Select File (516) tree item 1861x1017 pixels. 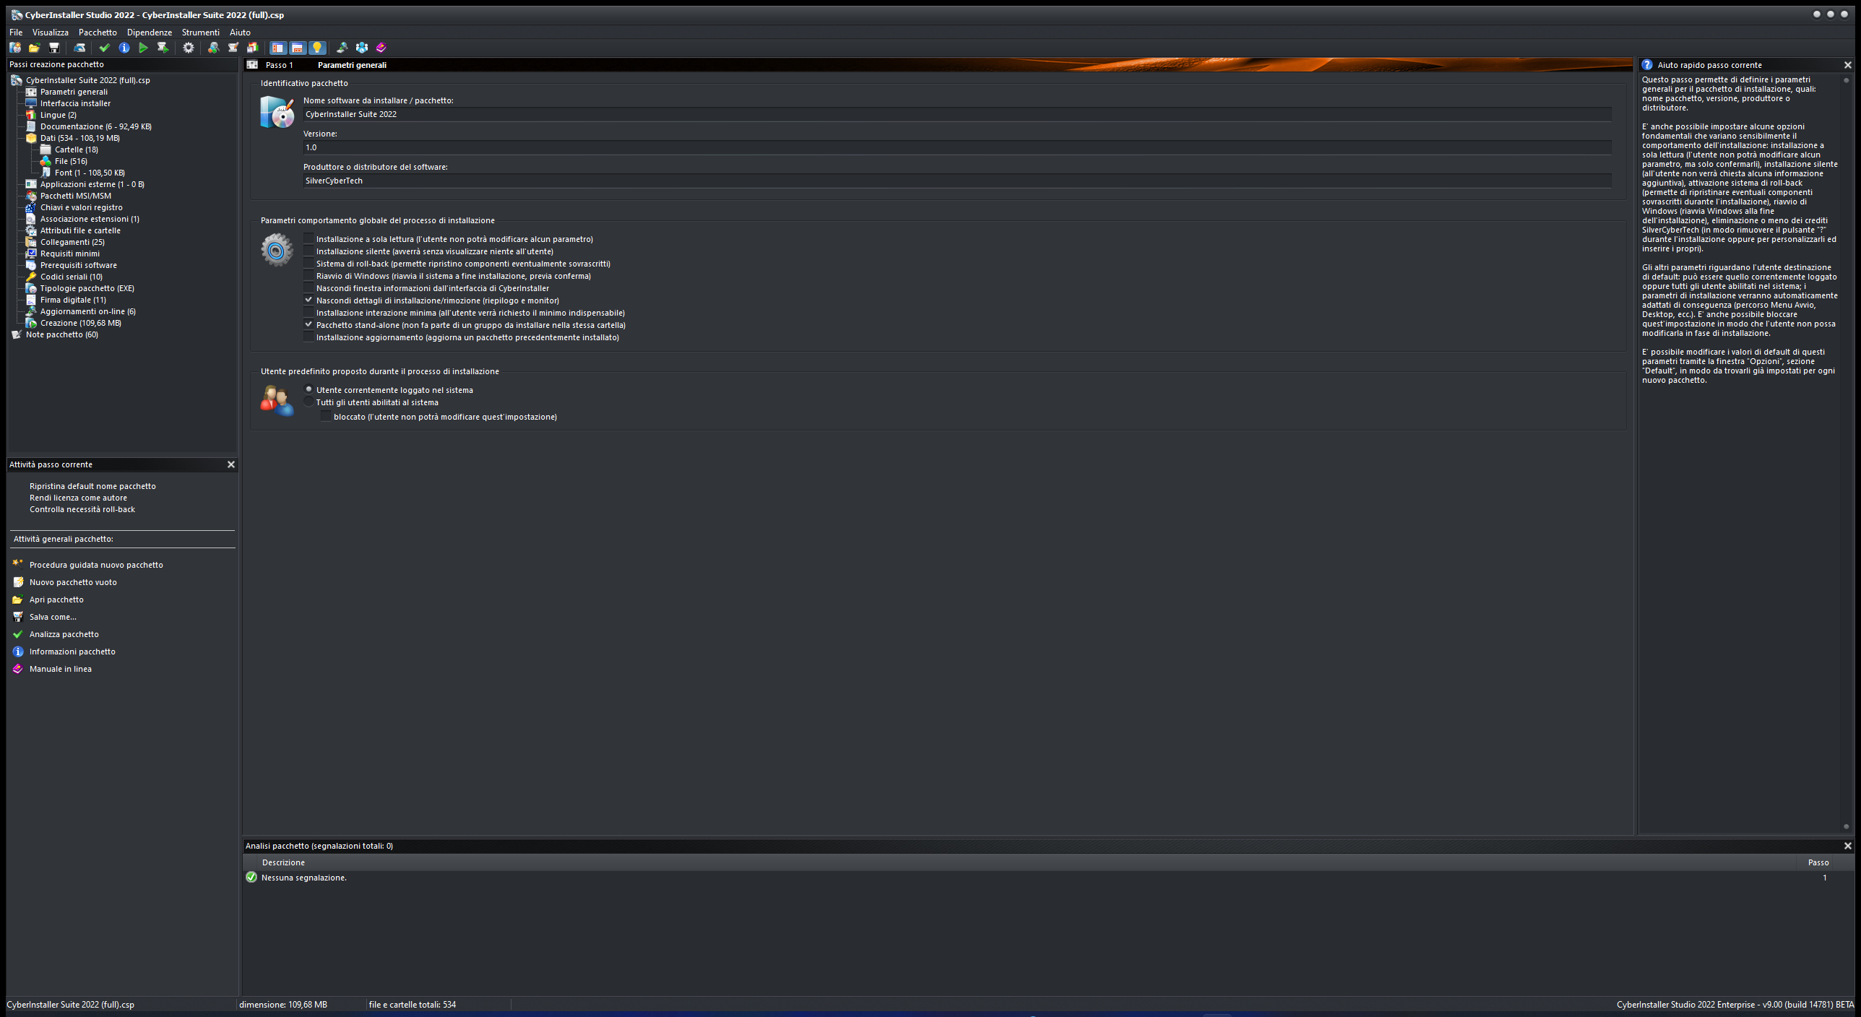click(x=71, y=161)
